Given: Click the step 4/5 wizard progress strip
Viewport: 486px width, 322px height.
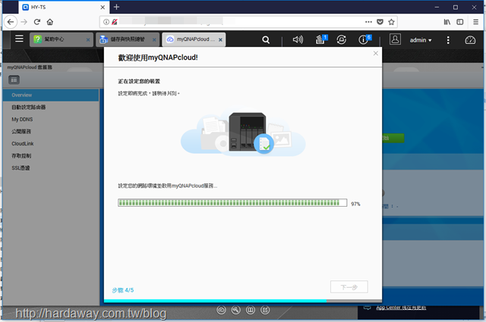Looking at the screenshot, I should [243, 301].
